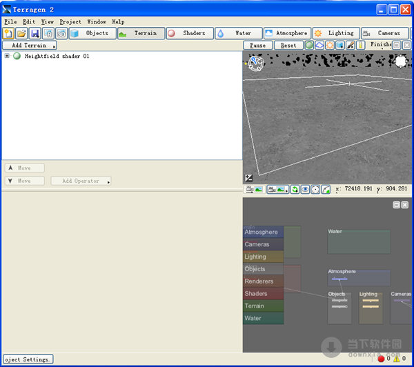Close the node network pane
Viewport: 414px width, 367px height.
(405, 205)
